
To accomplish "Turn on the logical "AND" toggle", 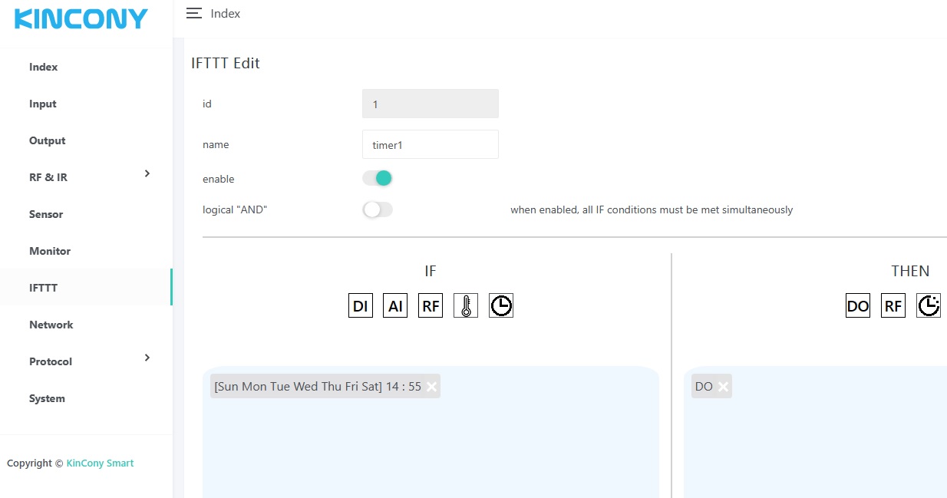I will click(x=378, y=209).
